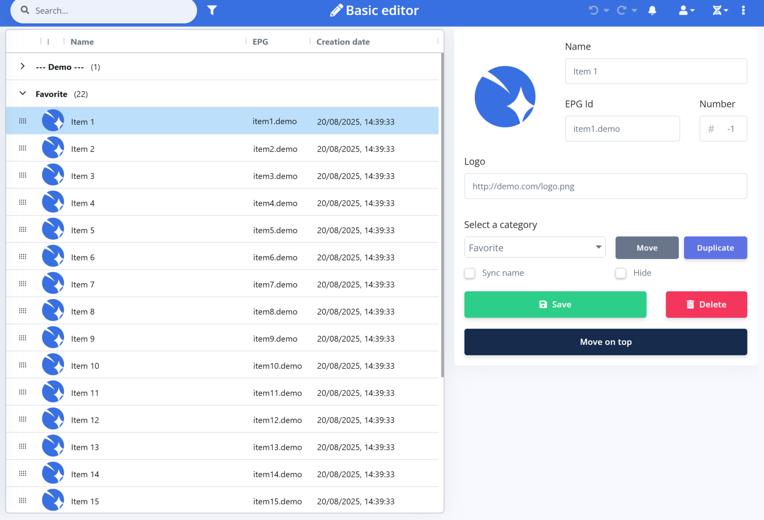Image resolution: width=764 pixels, height=520 pixels.
Task: Check the Hide checkbox
Action: coord(621,273)
